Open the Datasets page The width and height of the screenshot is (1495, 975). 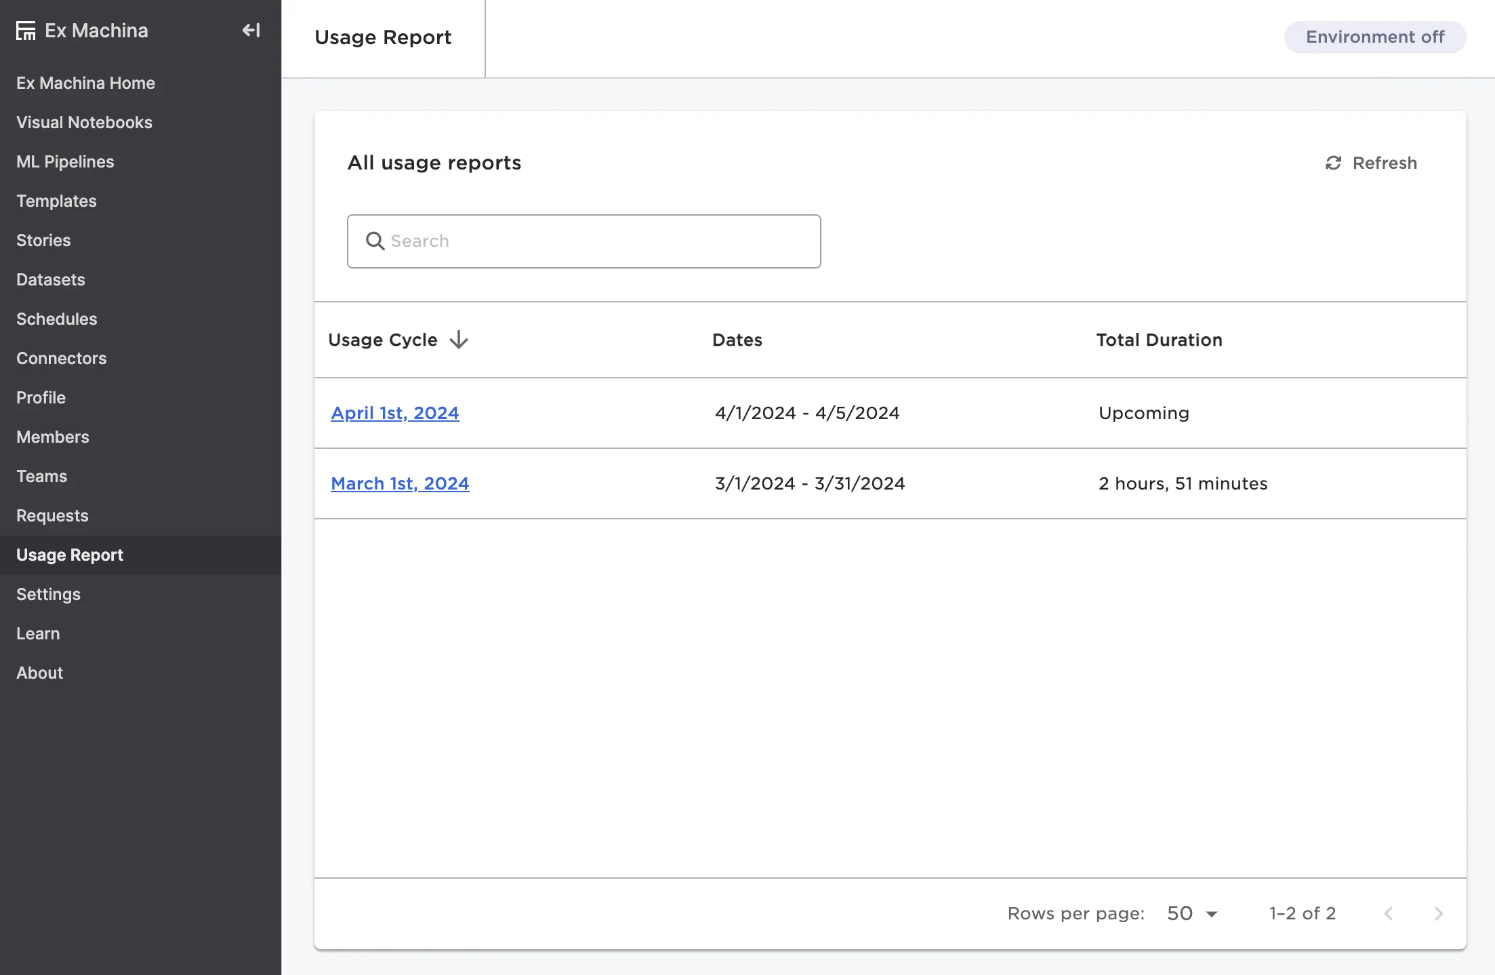[51, 279]
